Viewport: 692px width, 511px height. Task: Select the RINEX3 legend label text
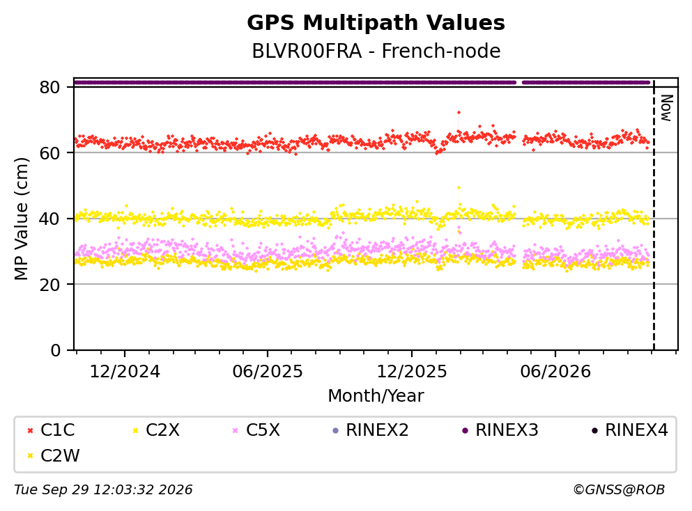[507, 430]
